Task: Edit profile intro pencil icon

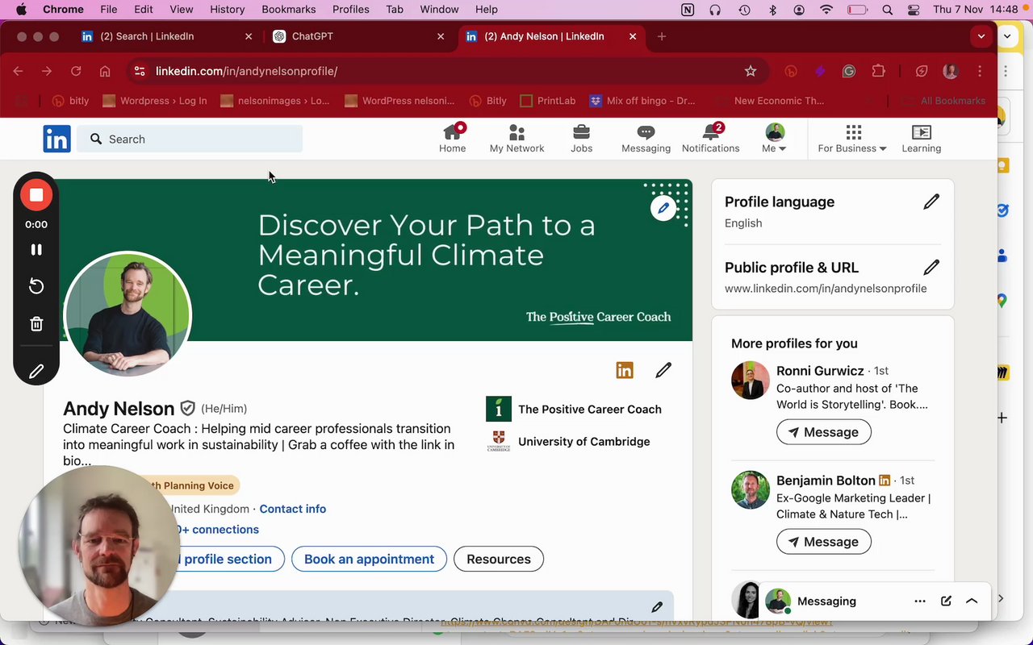Action: point(663,370)
